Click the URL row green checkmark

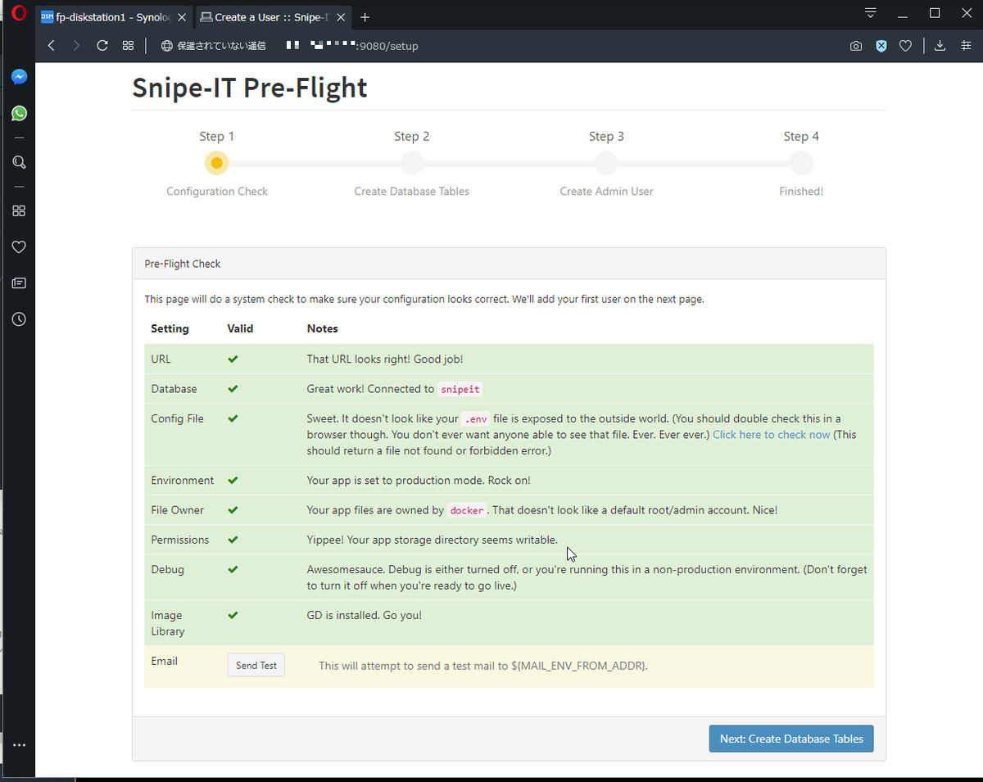(x=233, y=359)
